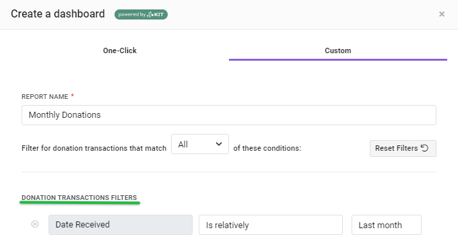Viewport: 458px width, 245px height.
Task: Switch to the One-Click tab
Action: [120, 50]
